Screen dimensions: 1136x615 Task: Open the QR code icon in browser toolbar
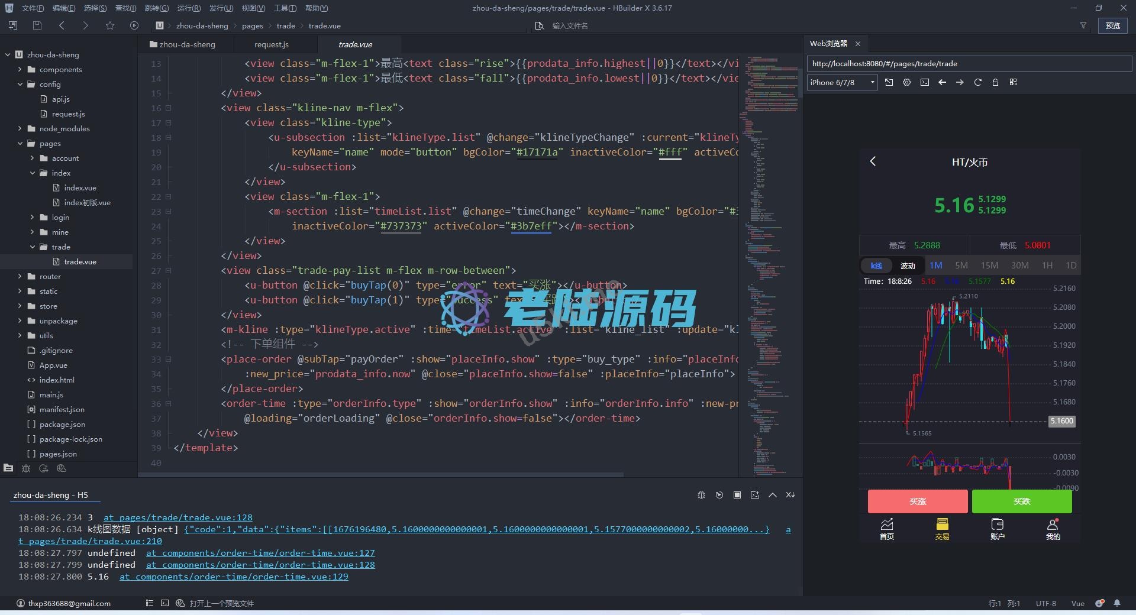point(1013,83)
